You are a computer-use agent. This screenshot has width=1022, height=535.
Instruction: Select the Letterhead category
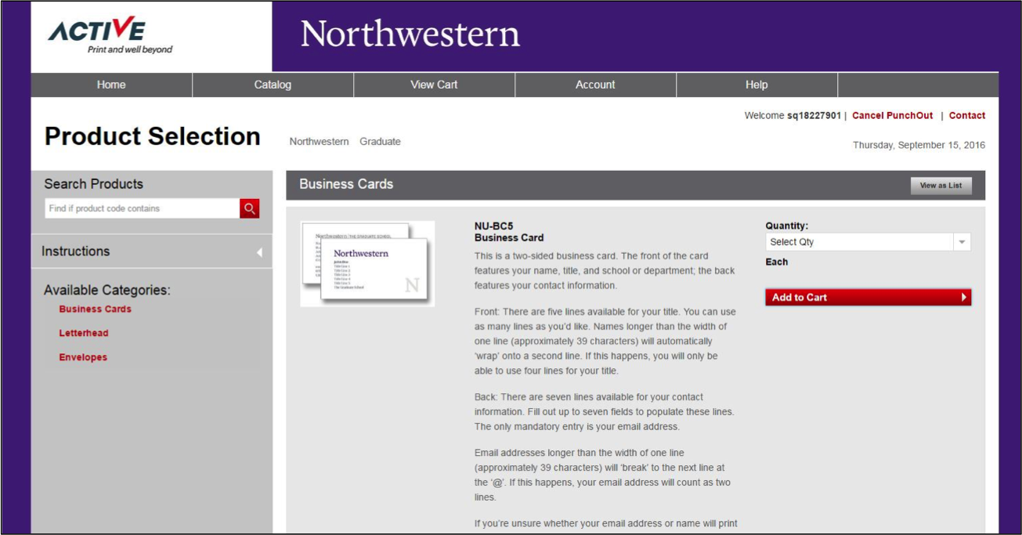coord(84,334)
